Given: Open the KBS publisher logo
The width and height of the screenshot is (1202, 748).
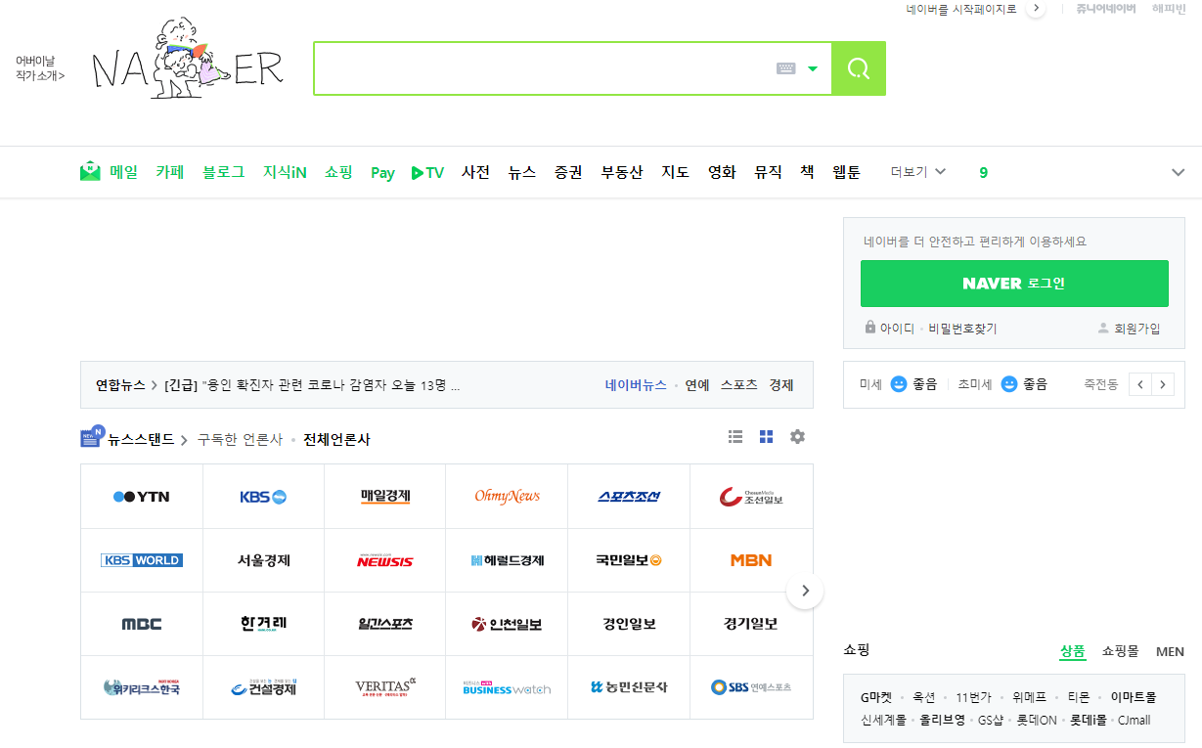Looking at the screenshot, I should pos(263,497).
